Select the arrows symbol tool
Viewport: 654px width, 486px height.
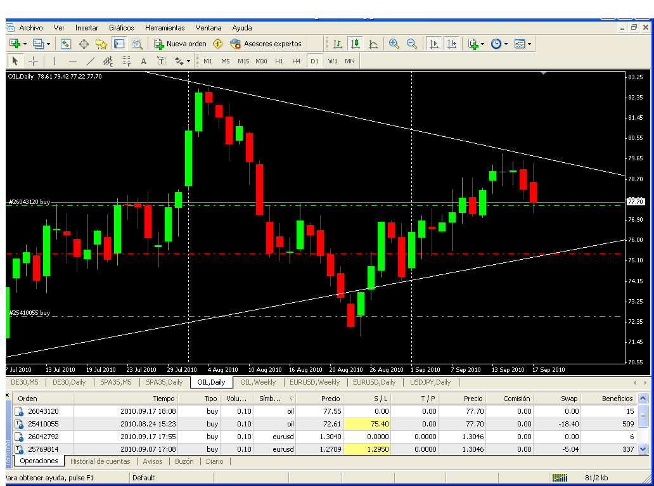[x=179, y=61]
